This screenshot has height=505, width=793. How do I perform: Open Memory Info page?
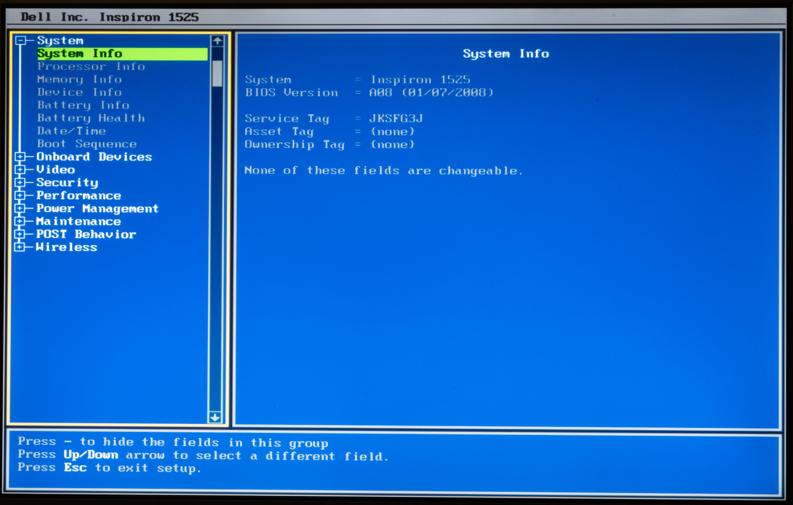tap(79, 79)
